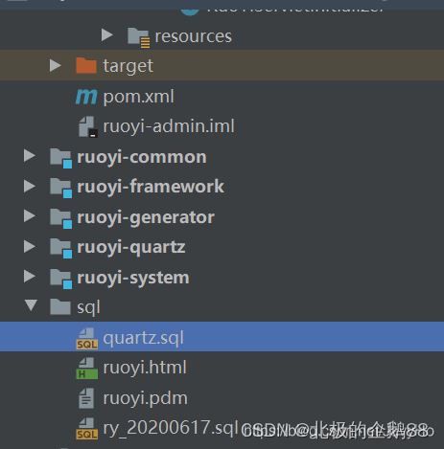444x449 pixels.
Task: Click the ruoyi-admin.iml file icon
Action: click(x=88, y=126)
